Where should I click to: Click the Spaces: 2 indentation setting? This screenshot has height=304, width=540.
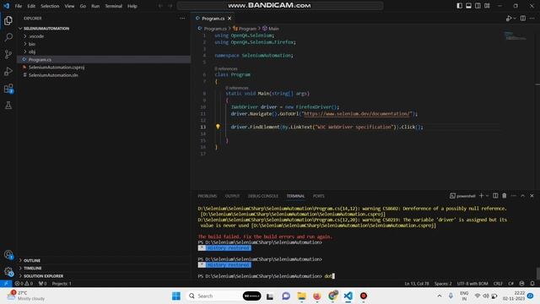click(x=443, y=284)
